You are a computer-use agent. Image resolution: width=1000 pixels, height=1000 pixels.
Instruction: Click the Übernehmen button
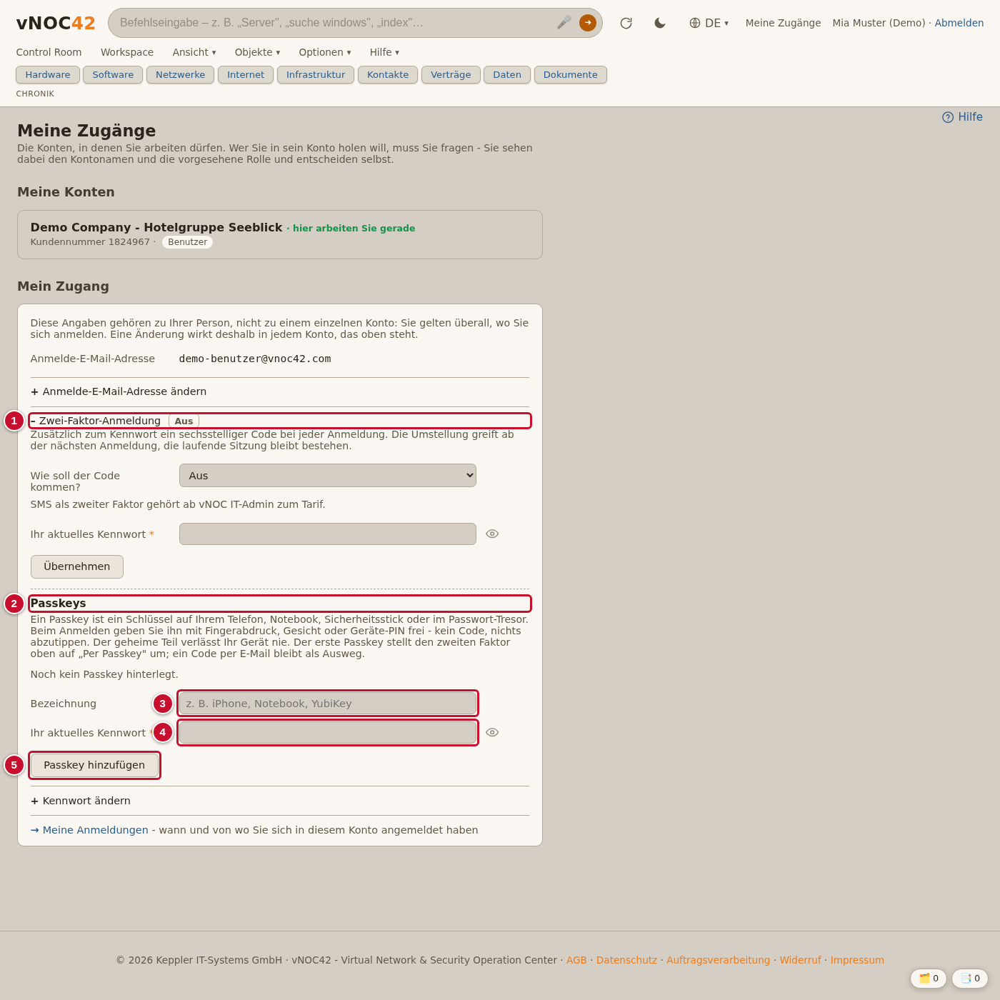click(x=77, y=566)
